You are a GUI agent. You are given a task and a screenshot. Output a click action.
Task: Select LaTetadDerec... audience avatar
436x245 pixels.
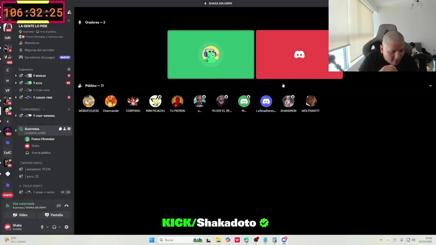266,101
